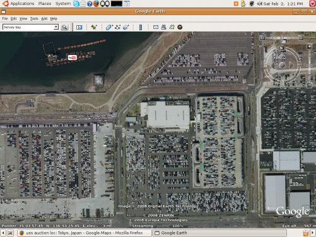Open help icon in top panel
This screenshot has width=316, height=237.
click(x=90, y=4)
